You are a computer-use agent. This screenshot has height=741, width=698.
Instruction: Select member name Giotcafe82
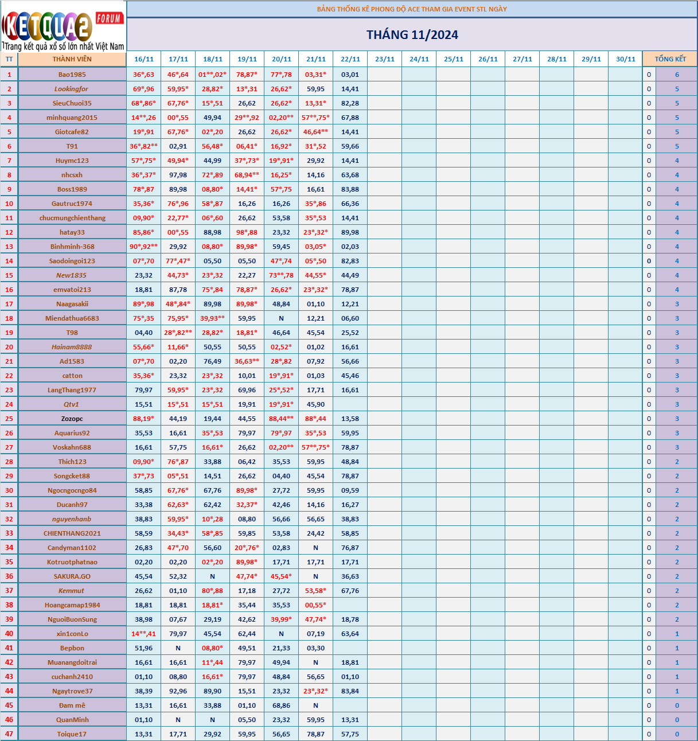pyautogui.click(x=72, y=132)
